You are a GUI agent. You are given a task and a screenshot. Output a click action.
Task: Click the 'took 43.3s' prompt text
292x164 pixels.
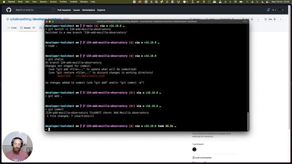pos(166,126)
